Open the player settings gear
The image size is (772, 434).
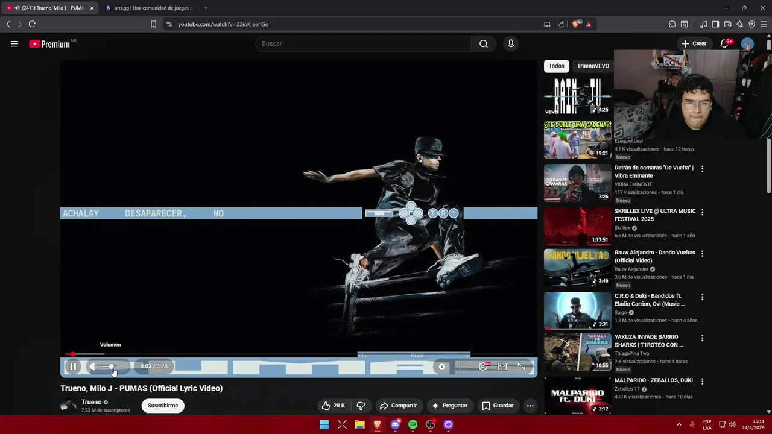click(483, 366)
